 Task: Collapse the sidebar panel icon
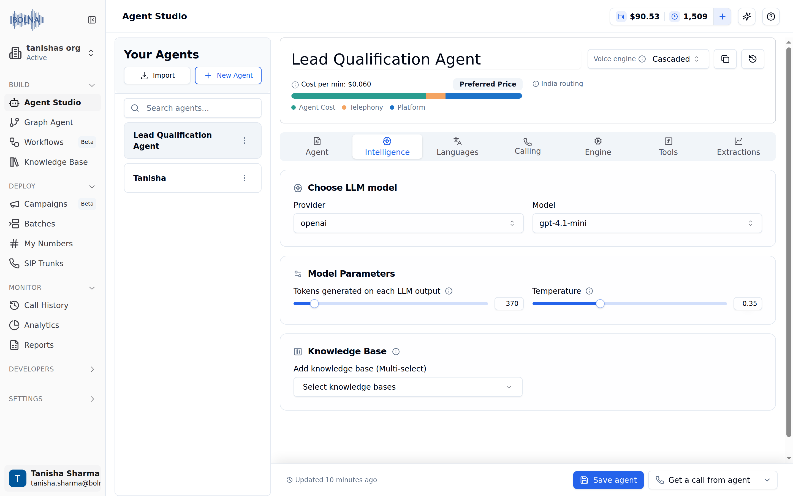(x=92, y=20)
